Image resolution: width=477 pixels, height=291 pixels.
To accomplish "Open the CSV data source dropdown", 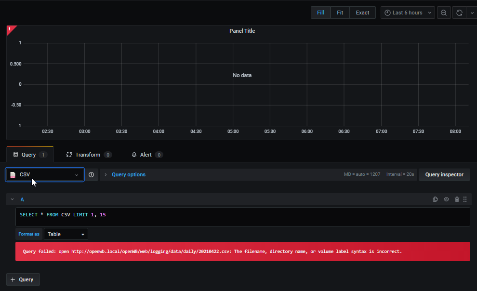I will tap(45, 174).
